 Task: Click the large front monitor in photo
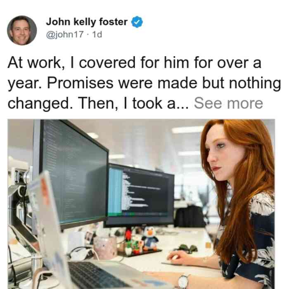pos(74,173)
